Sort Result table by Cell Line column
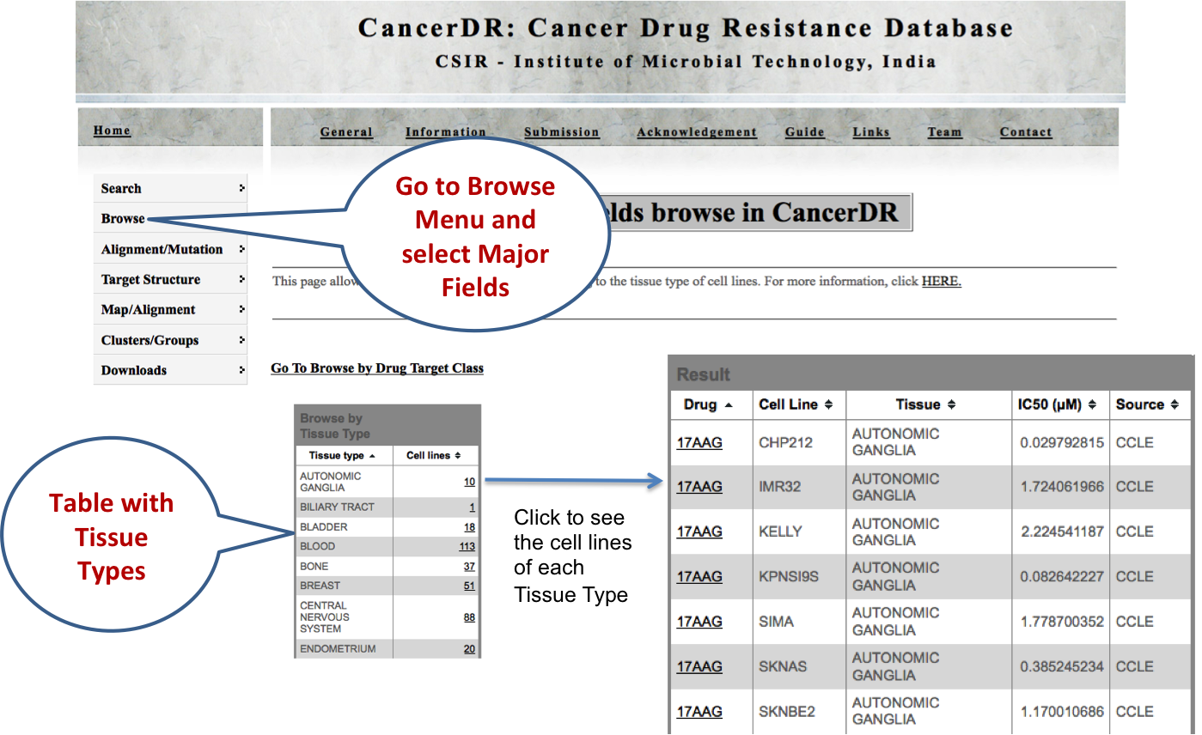Image resolution: width=1202 pixels, height=735 pixels. pyautogui.click(x=796, y=404)
